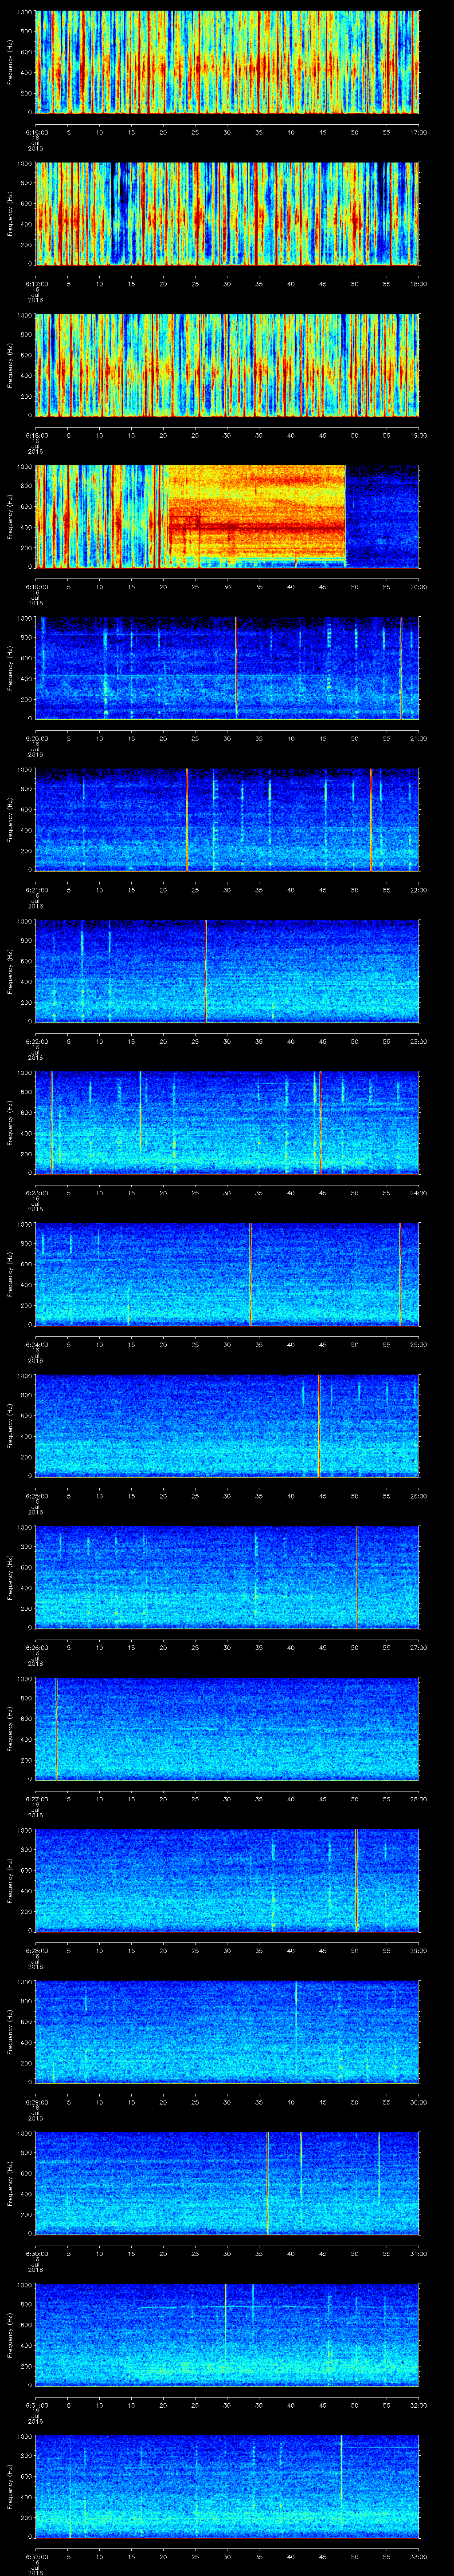Click the '6:31:00' start time label
This screenshot has height=2576, width=454.
pyautogui.click(x=36, y=2404)
